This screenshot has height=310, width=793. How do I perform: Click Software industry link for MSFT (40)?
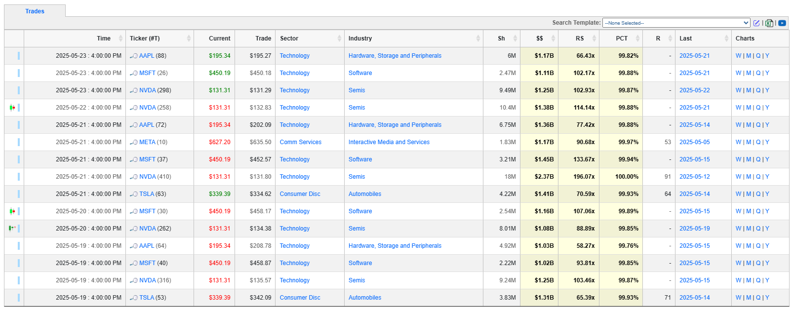[360, 263]
